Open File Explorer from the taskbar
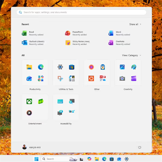This screenshot has width=162, height=162. coord(97,159)
